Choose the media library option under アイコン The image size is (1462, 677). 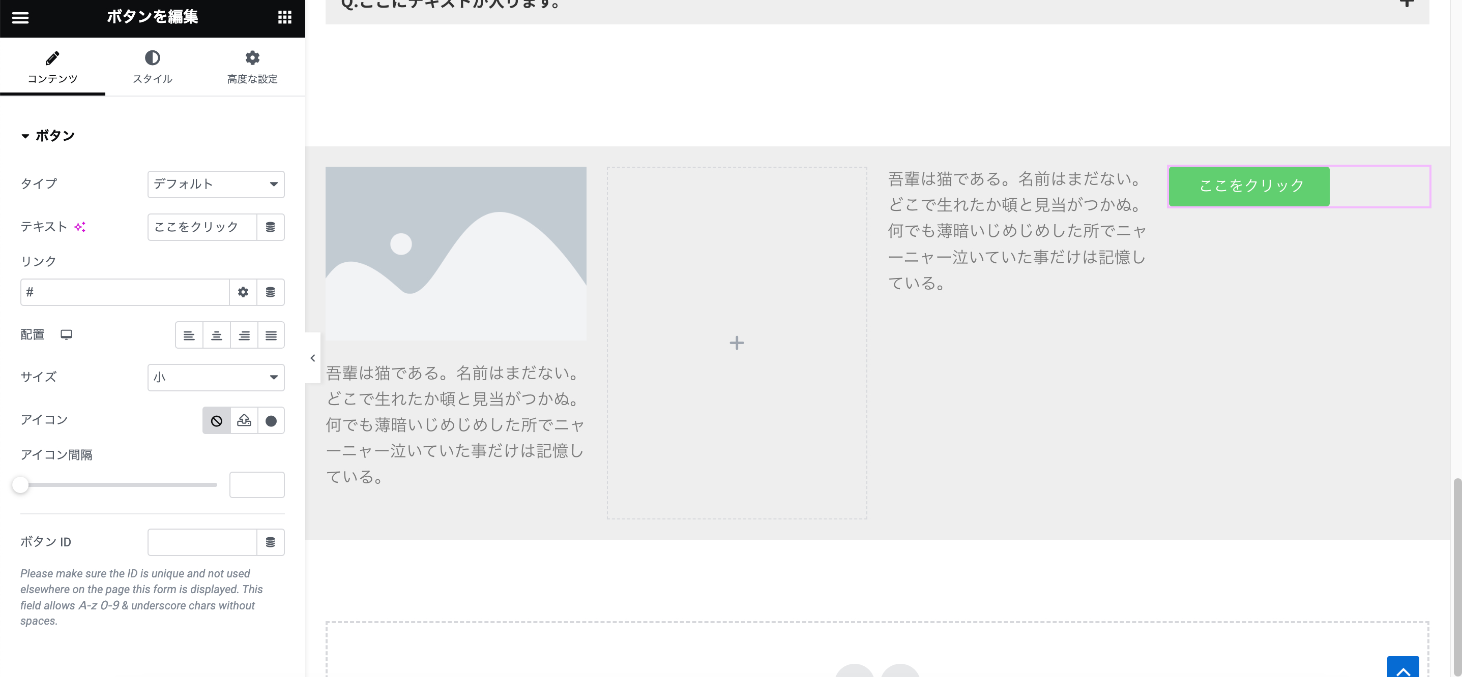244,420
